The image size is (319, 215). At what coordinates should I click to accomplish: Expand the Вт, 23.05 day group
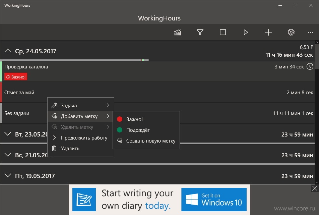click(8, 134)
